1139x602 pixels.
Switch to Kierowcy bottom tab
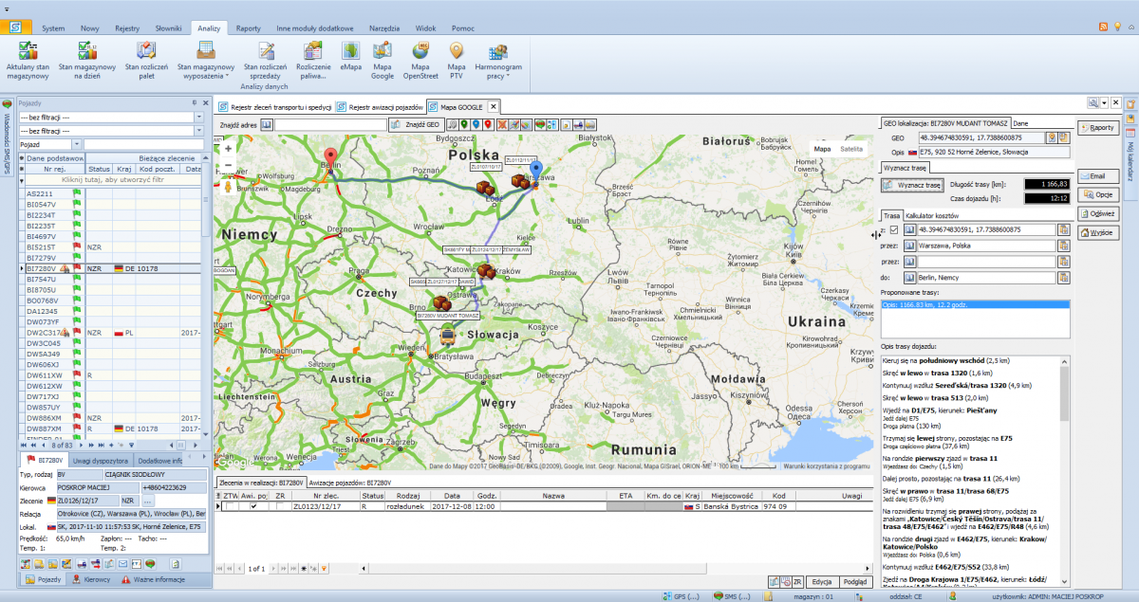coord(91,578)
